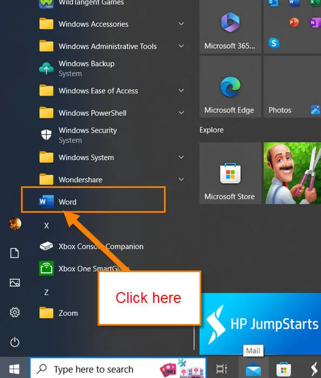Viewport: 321px width, 378px height.
Task: Open Documents from the Start sidebar
Action: tap(15, 253)
